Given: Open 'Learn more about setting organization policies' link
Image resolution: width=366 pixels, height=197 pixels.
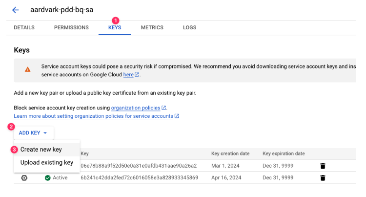Looking at the screenshot, I should pyautogui.click(x=93, y=116).
